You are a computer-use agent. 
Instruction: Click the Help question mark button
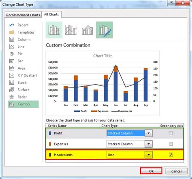pyautogui.click(x=171, y=3)
